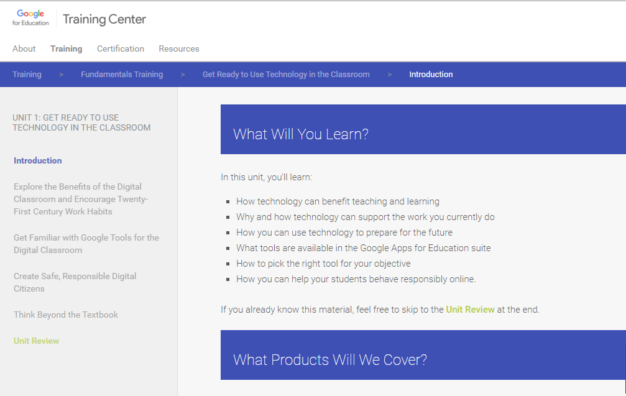Click the inline Unit Review link in text
Viewport: 626px width, 396px height.
pos(470,309)
